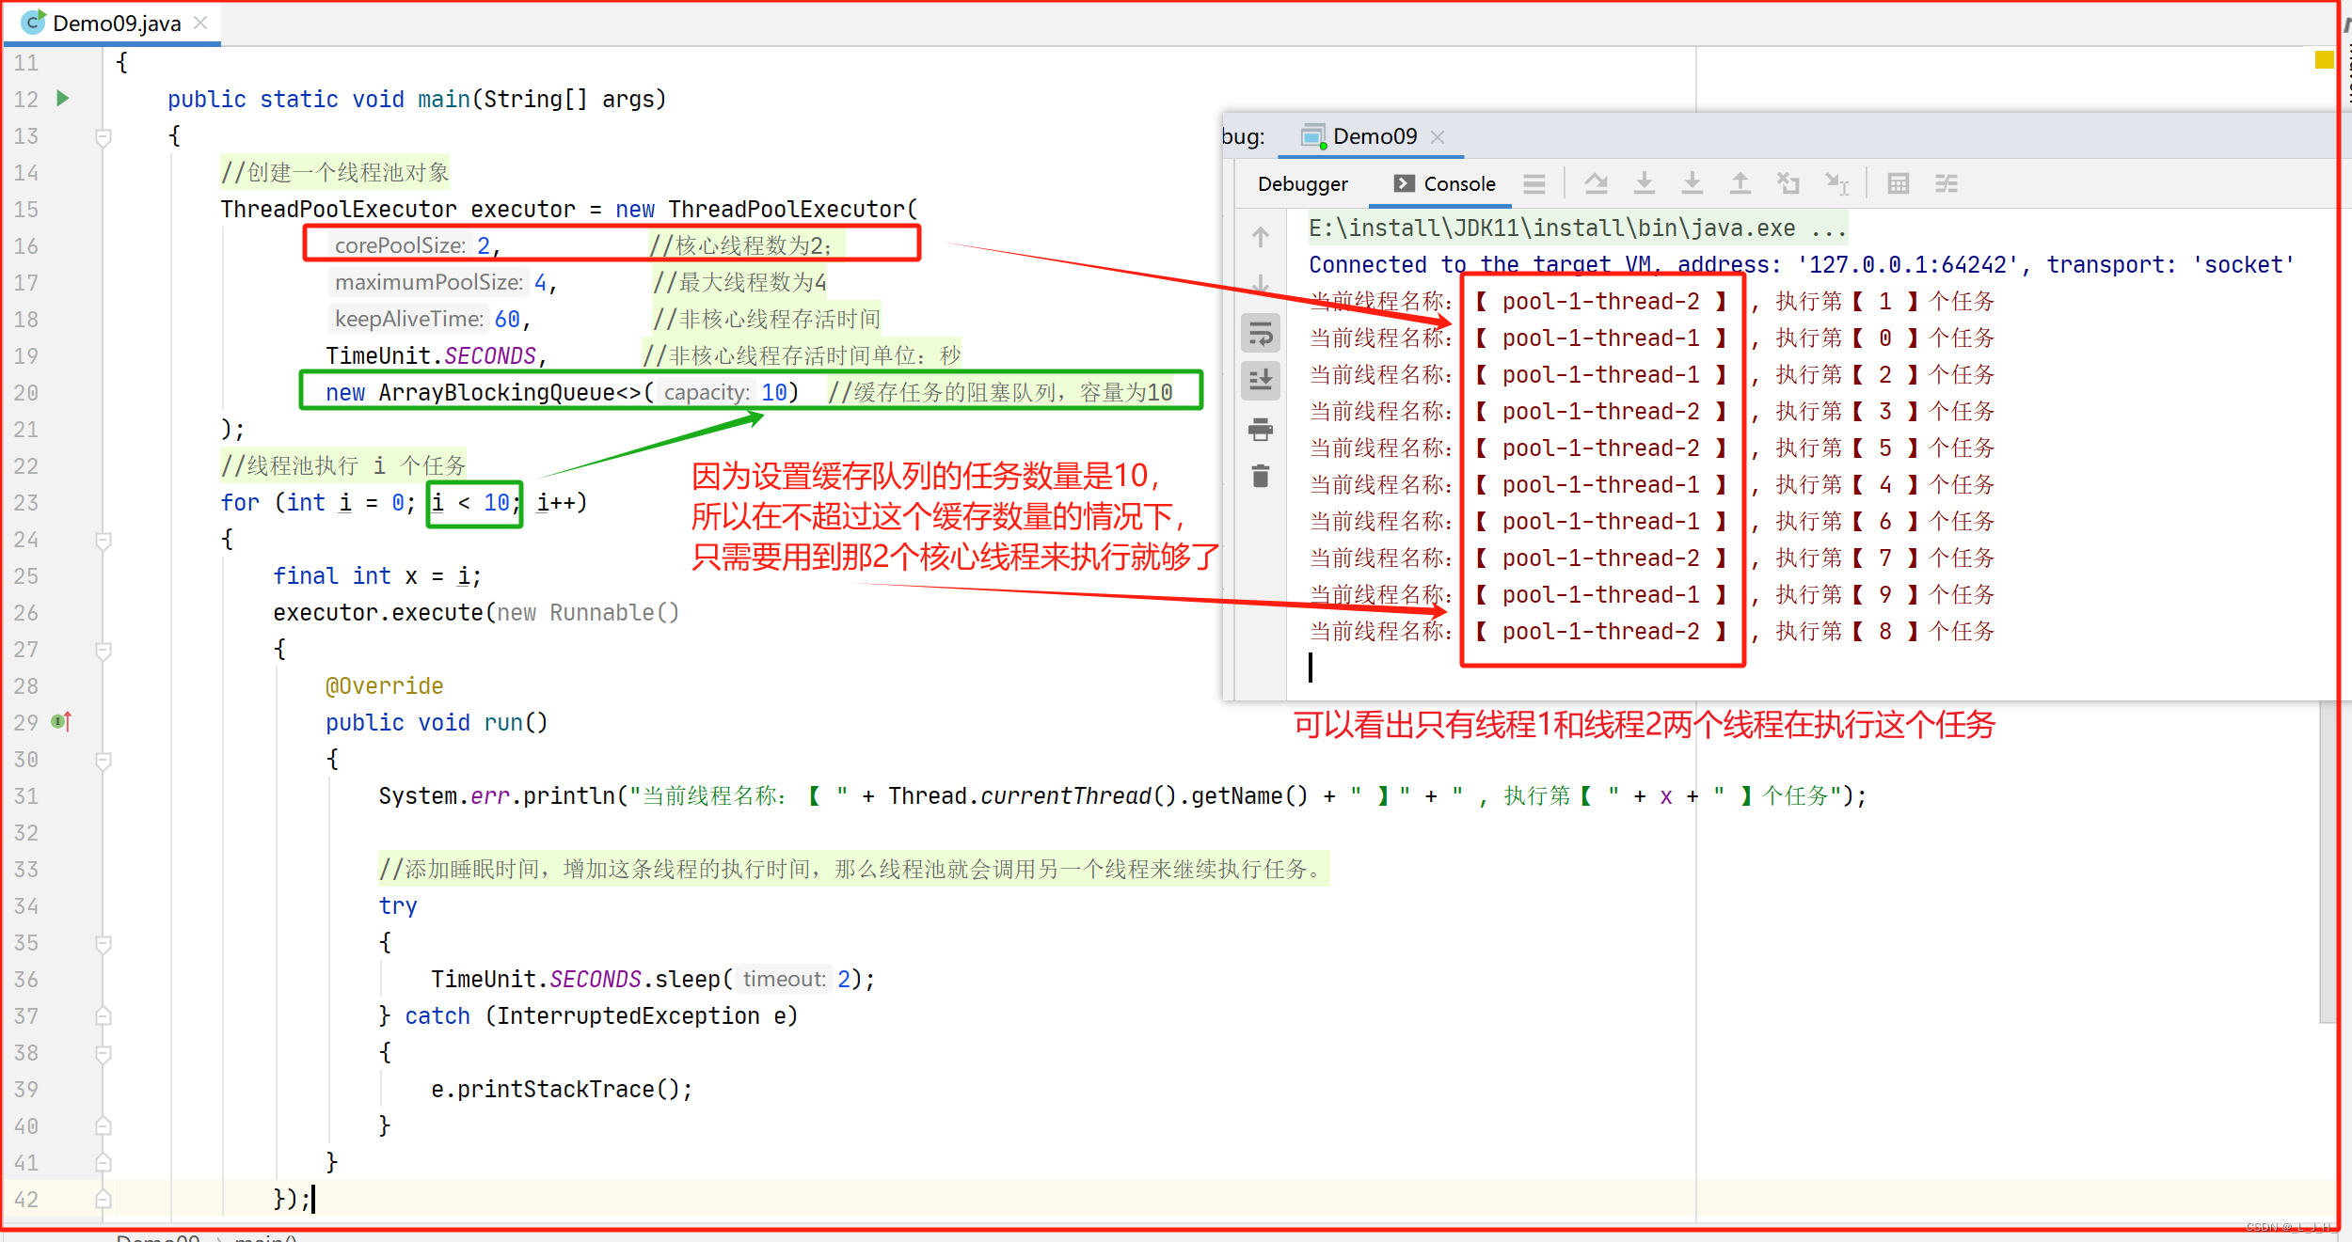Click the yellow inspection warning indicator

click(2324, 60)
